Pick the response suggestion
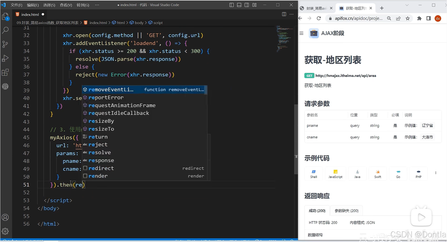Screen dimensions: 447x242 point(145,160)
